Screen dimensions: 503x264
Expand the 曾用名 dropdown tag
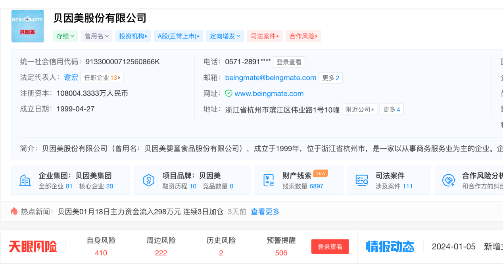click(96, 36)
